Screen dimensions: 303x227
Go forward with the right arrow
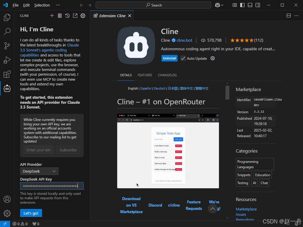89,5
